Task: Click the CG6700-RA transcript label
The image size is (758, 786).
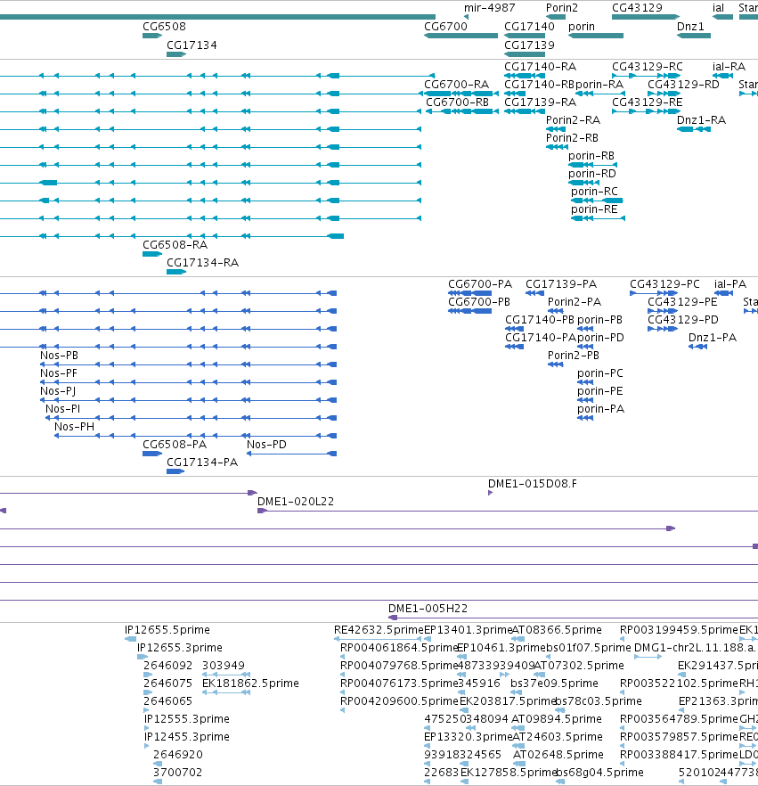Action: pyautogui.click(x=456, y=84)
